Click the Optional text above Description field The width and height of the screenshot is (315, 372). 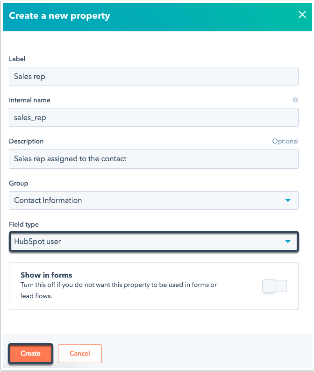[286, 141]
